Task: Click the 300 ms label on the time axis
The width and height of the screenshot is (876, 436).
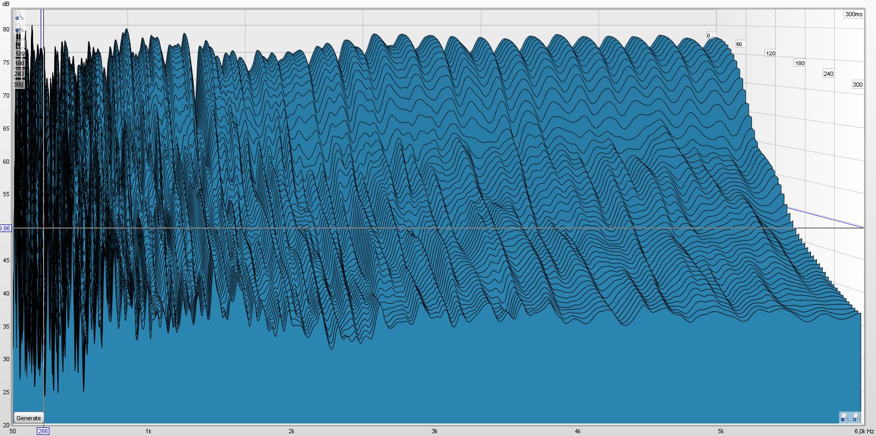Action: point(858,85)
